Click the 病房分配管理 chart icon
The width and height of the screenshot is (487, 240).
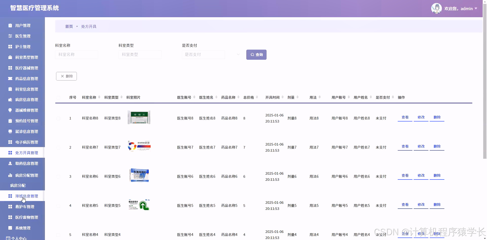click(x=10, y=175)
